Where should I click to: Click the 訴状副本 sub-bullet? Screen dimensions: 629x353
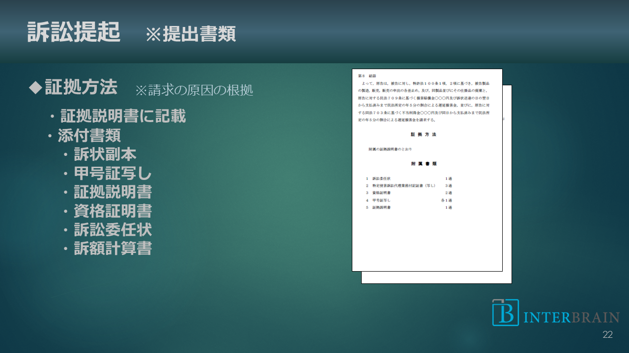tap(105, 154)
